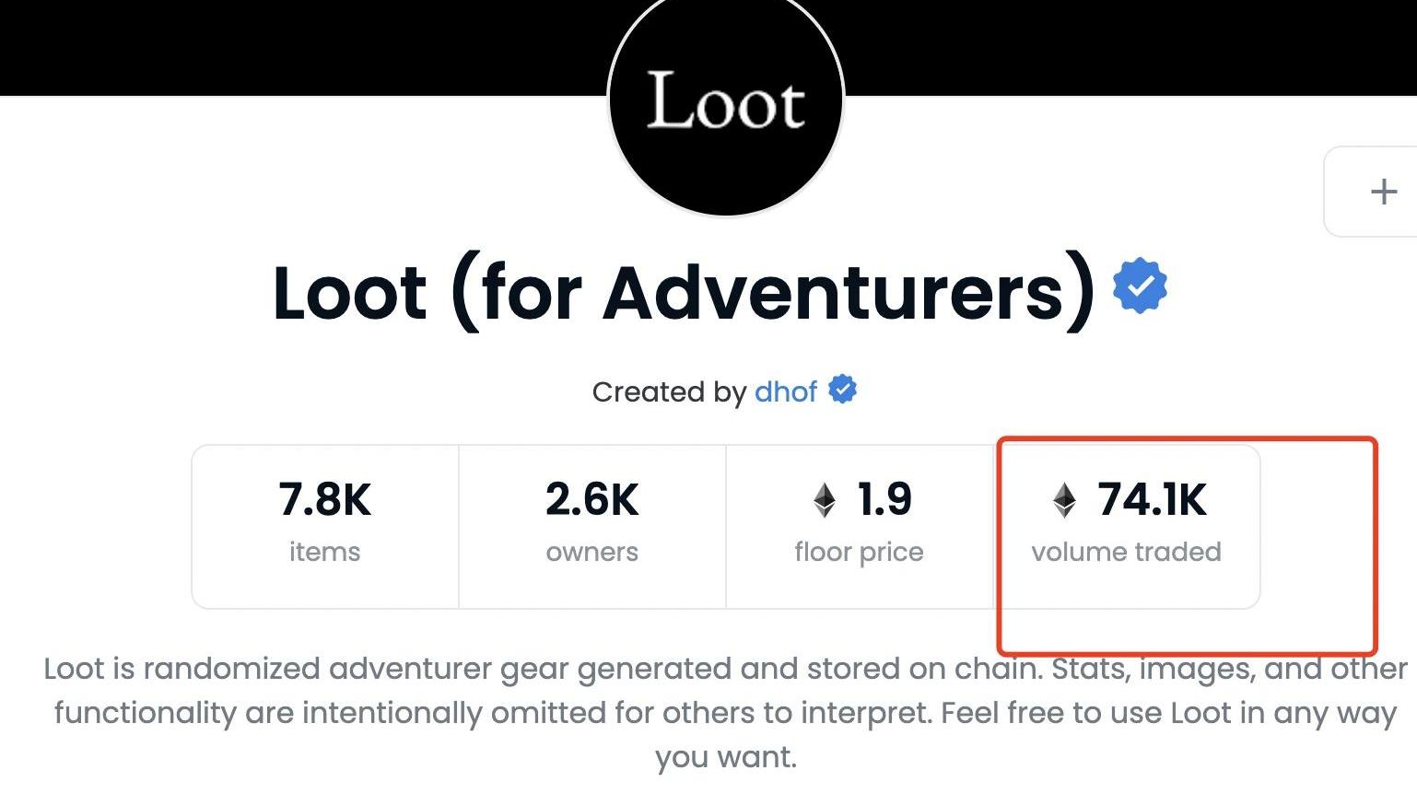1417x805 pixels.
Task: Click the Ethereum icon beside 74.1K volume
Action: (1064, 500)
